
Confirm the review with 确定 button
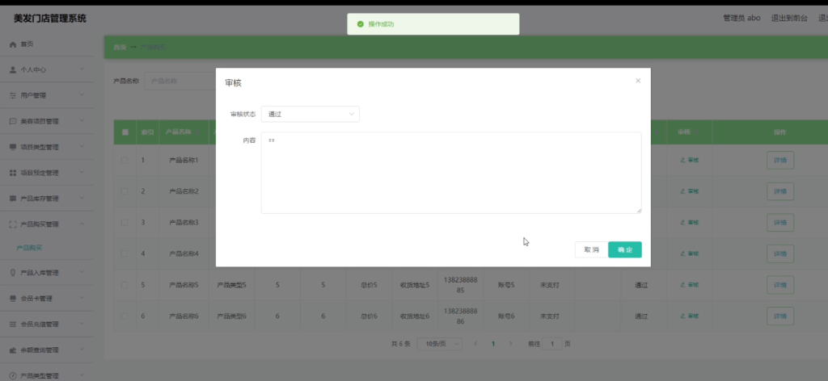(x=625, y=249)
